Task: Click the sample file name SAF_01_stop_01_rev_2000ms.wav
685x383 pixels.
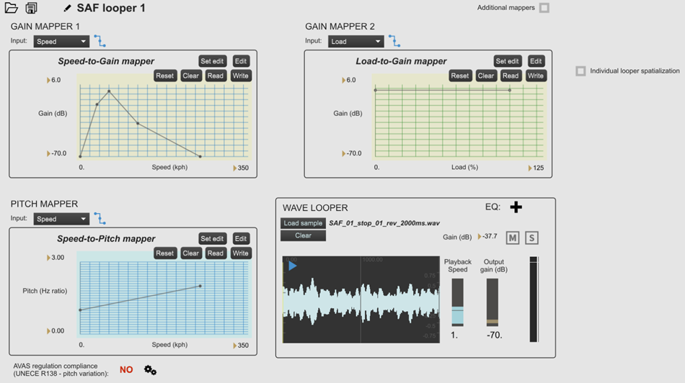Action: [x=384, y=223]
